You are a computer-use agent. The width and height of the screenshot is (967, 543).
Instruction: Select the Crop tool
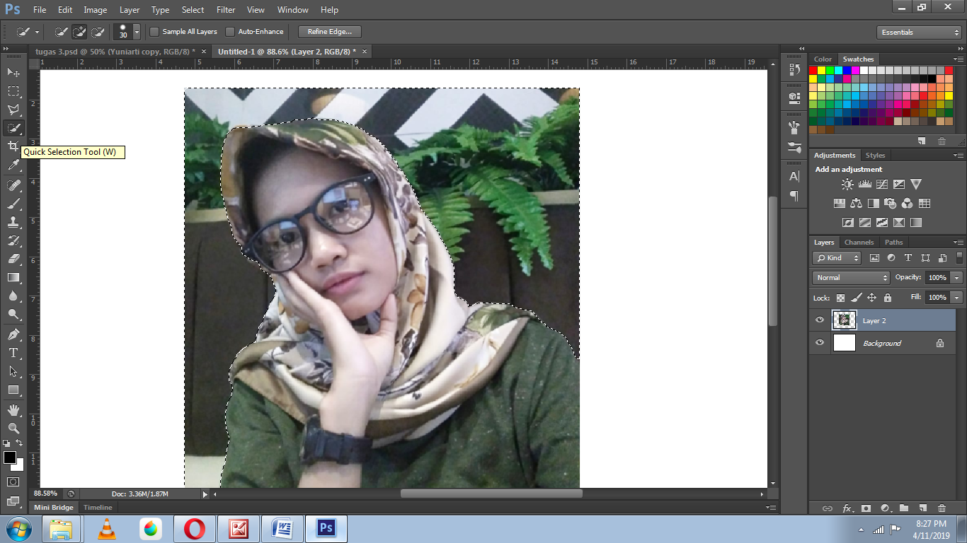pyautogui.click(x=13, y=147)
